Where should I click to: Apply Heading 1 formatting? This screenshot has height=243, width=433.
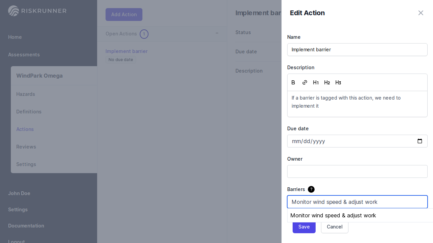(x=316, y=83)
